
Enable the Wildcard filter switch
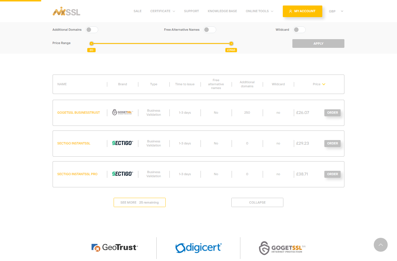point(299,30)
